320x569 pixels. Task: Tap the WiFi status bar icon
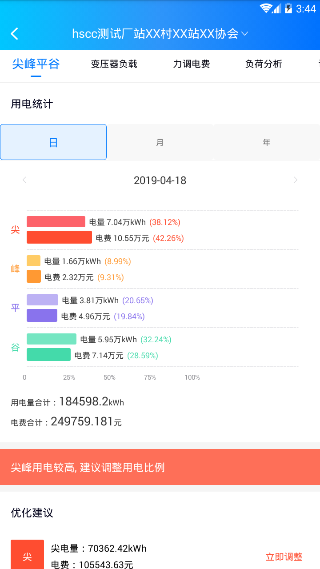266,8
